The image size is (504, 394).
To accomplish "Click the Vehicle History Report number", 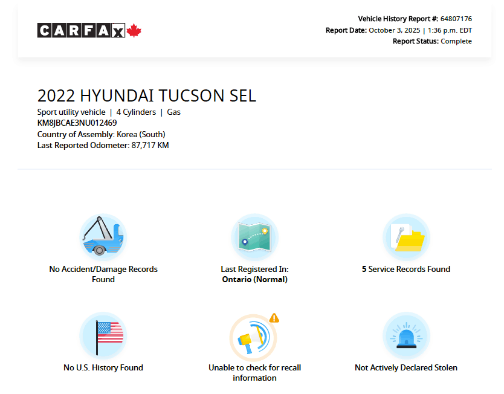I will point(456,19).
